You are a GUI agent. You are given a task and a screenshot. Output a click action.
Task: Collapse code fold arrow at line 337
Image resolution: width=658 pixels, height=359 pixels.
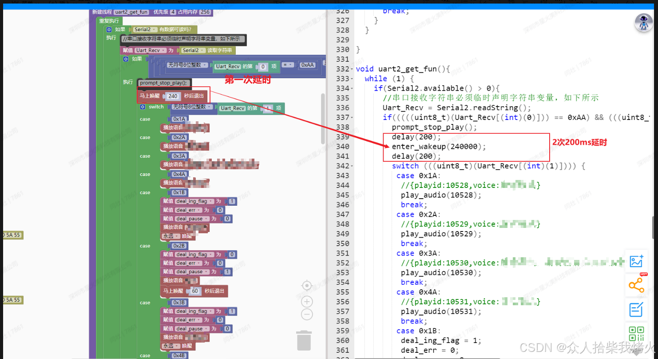[x=352, y=117]
